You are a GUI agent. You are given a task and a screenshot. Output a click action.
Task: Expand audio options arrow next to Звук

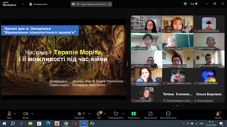pos(15,113)
